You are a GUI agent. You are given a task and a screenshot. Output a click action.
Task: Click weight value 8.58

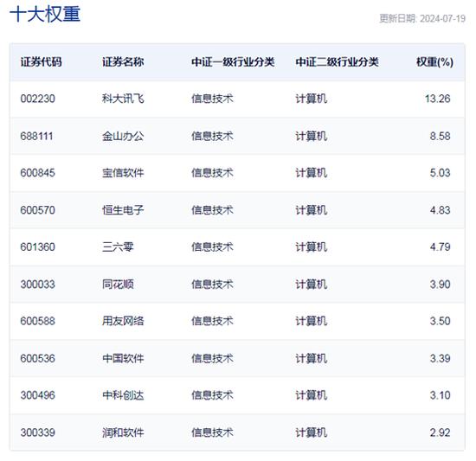click(x=440, y=136)
